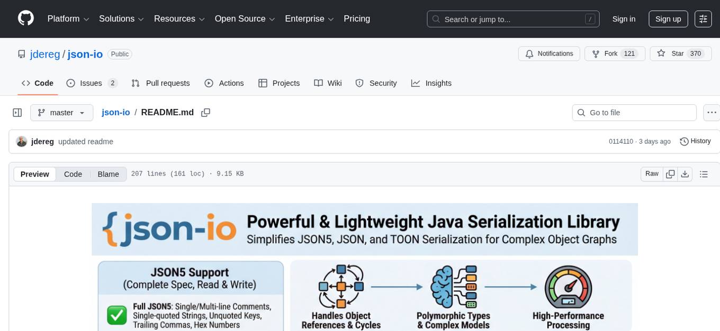Open the file tree side panel
The width and height of the screenshot is (720, 331).
pos(17,112)
